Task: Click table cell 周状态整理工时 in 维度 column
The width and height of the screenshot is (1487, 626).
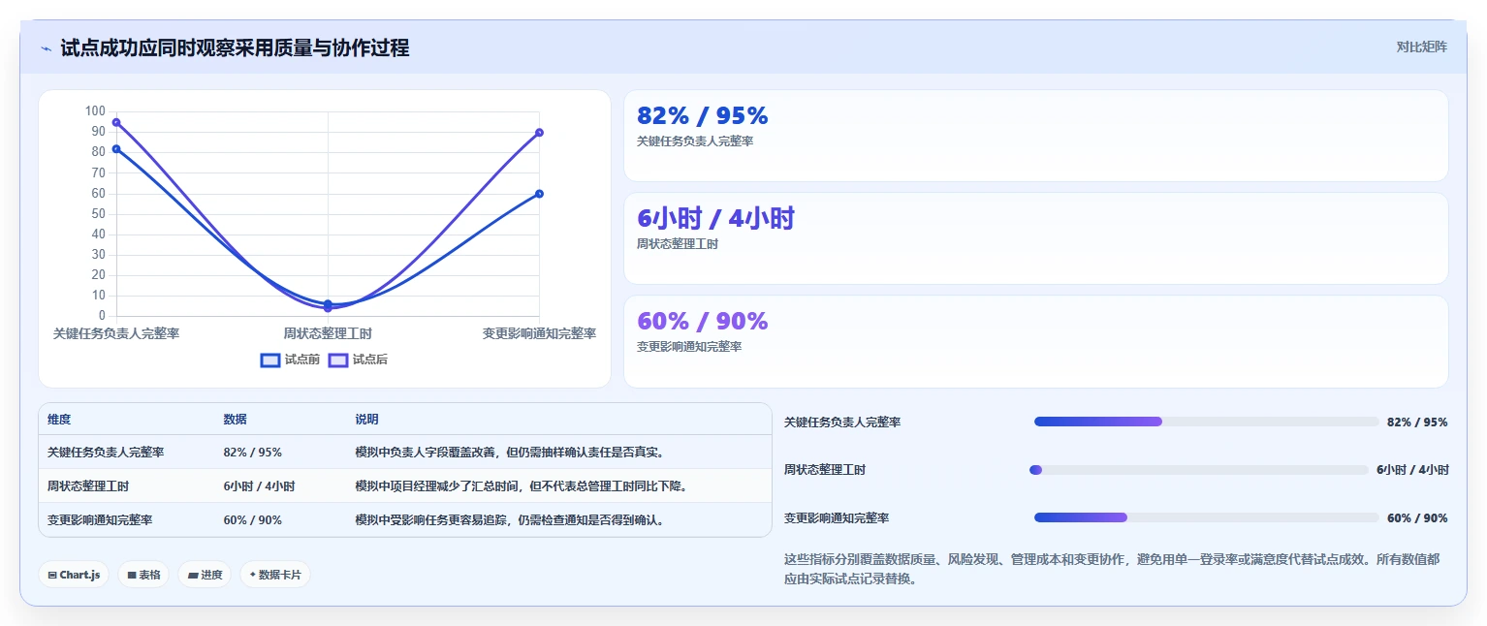Action: 88,486
